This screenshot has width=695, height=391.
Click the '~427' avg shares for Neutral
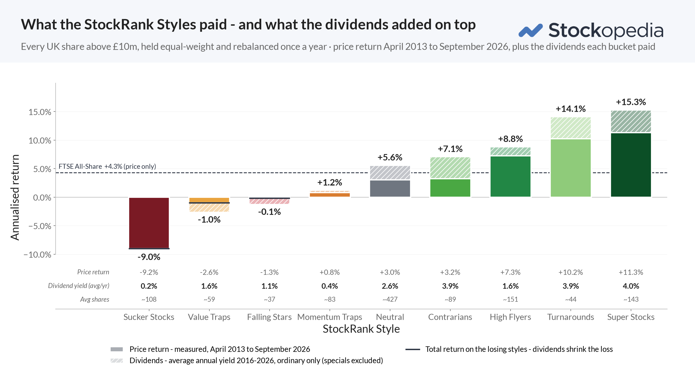[x=390, y=299]
